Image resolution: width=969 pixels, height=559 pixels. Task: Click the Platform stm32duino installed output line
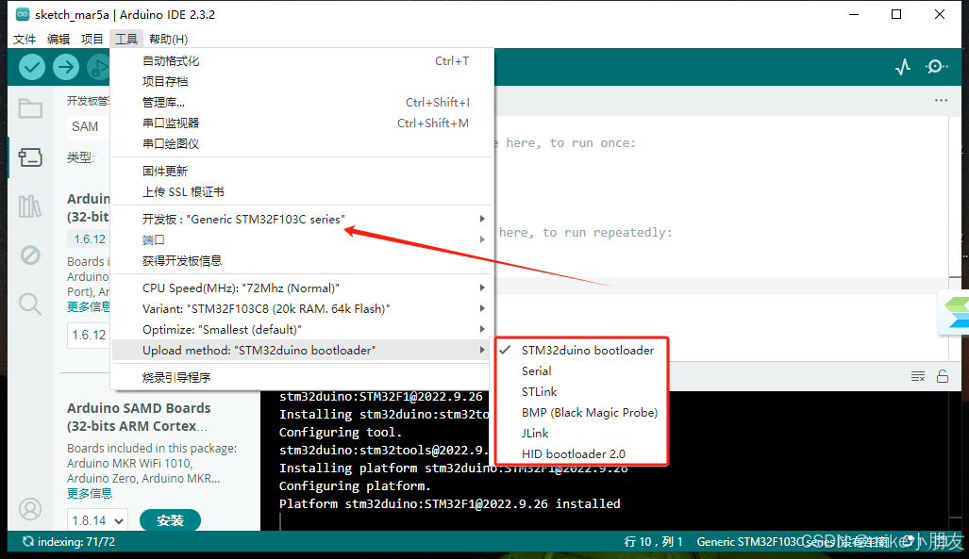pos(449,504)
